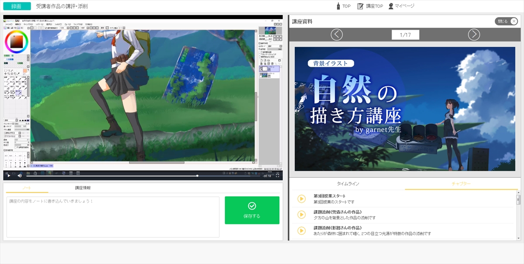Click inside the note text area
This screenshot has width=524, height=264.
113,217
